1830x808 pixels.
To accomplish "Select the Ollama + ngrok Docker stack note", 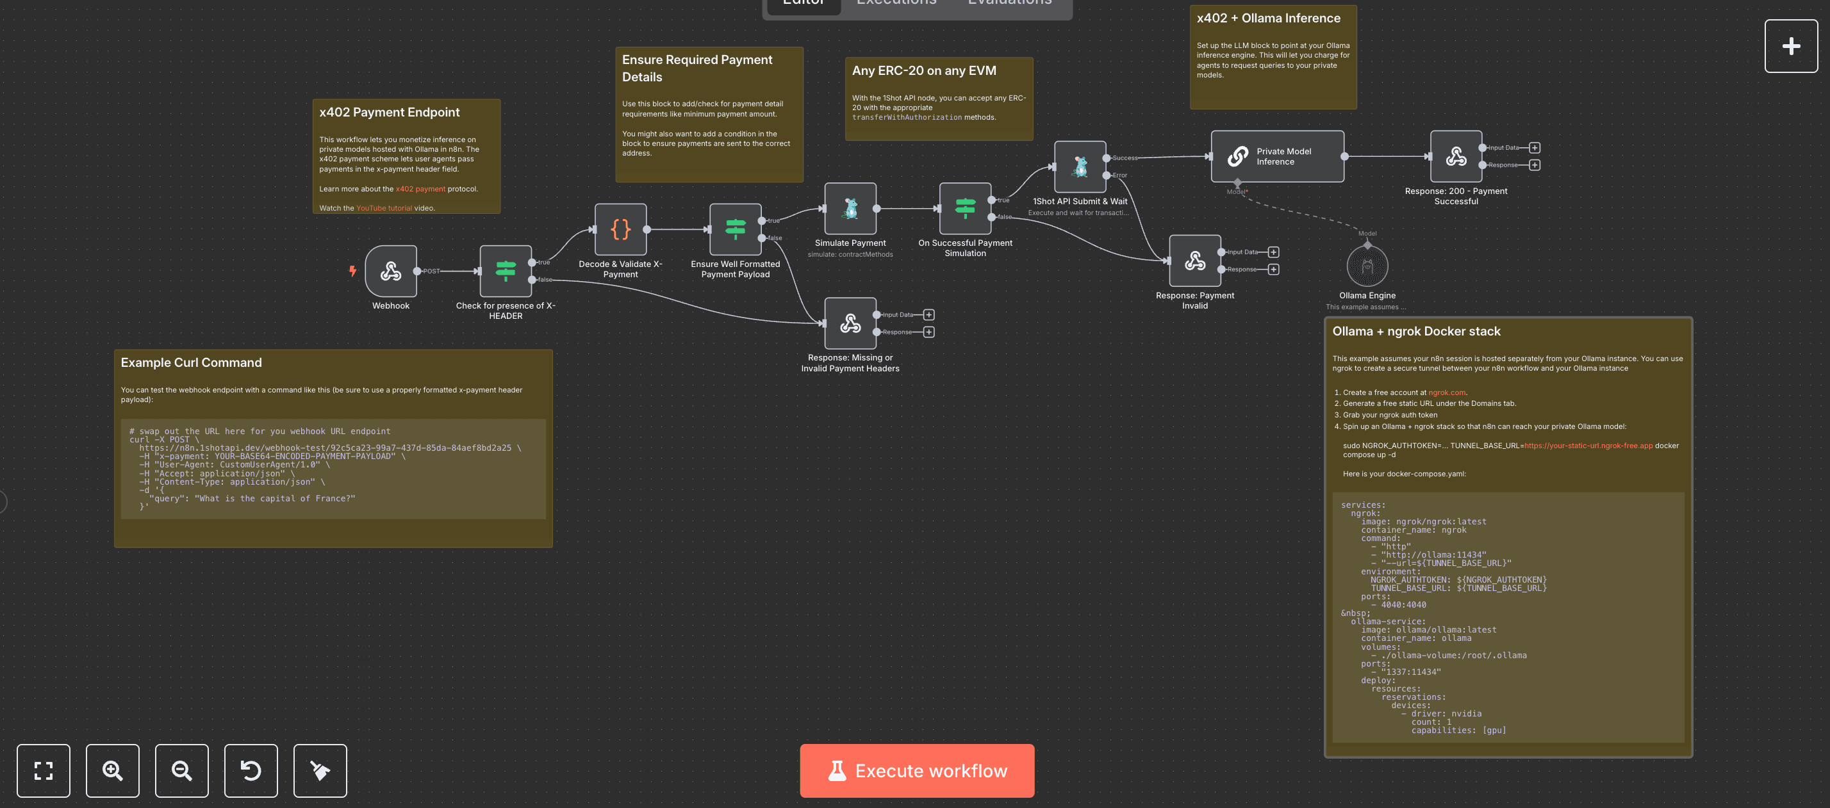I will pyautogui.click(x=1508, y=537).
